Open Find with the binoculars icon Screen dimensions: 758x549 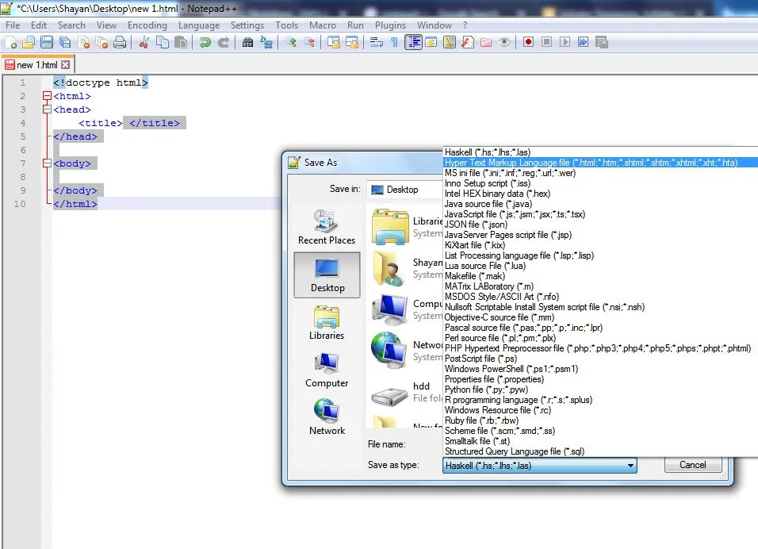[247, 43]
